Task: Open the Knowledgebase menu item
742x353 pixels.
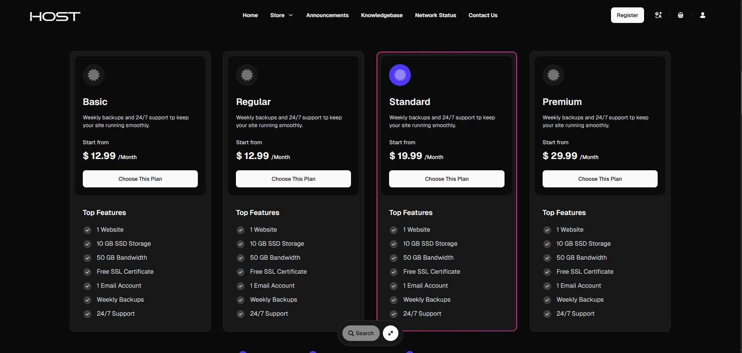Action: 381,15
